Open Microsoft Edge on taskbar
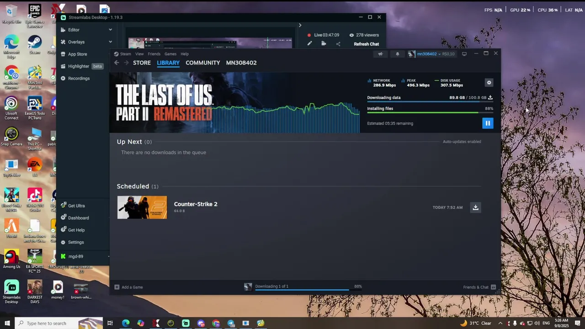 point(126,323)
